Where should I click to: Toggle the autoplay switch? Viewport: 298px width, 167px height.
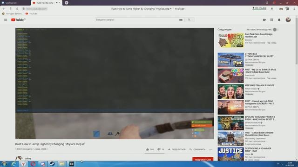275,30
